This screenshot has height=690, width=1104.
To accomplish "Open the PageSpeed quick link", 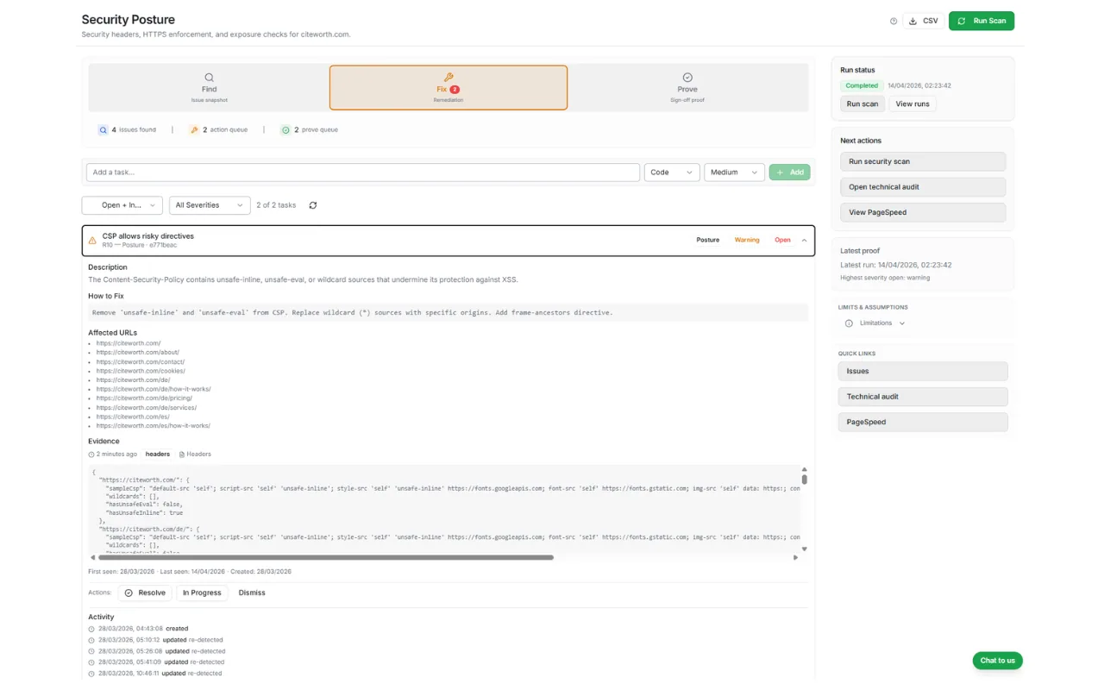I will [923, 423].
